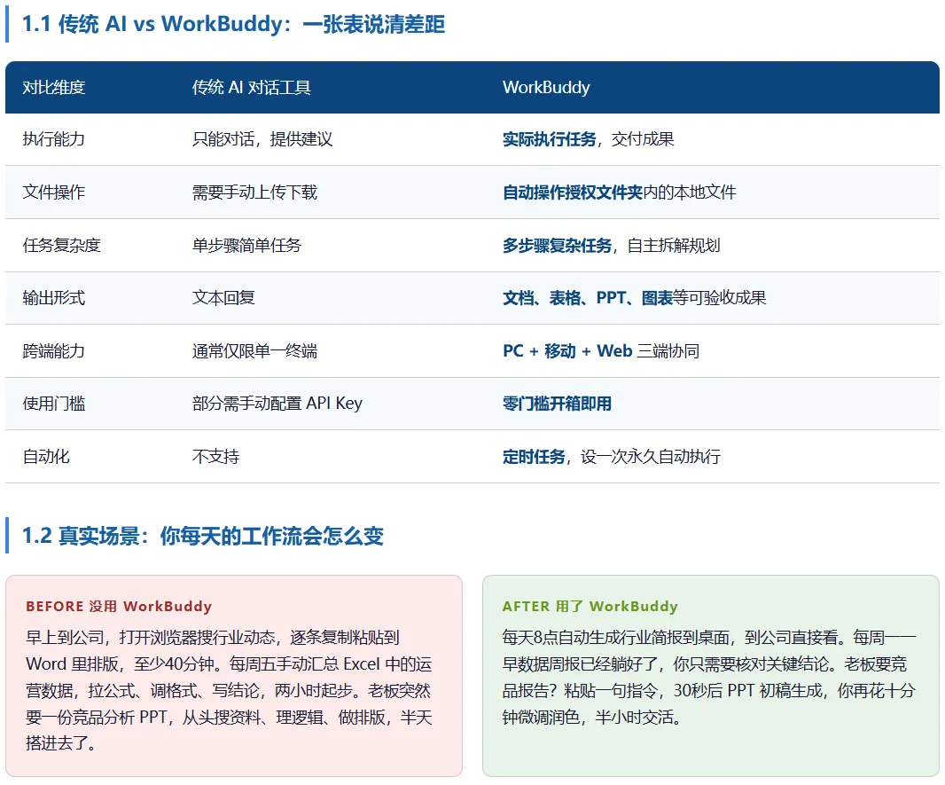945x785 pixels.
Task: Select the '跨端能力' row label
Action: pos(54,351)
